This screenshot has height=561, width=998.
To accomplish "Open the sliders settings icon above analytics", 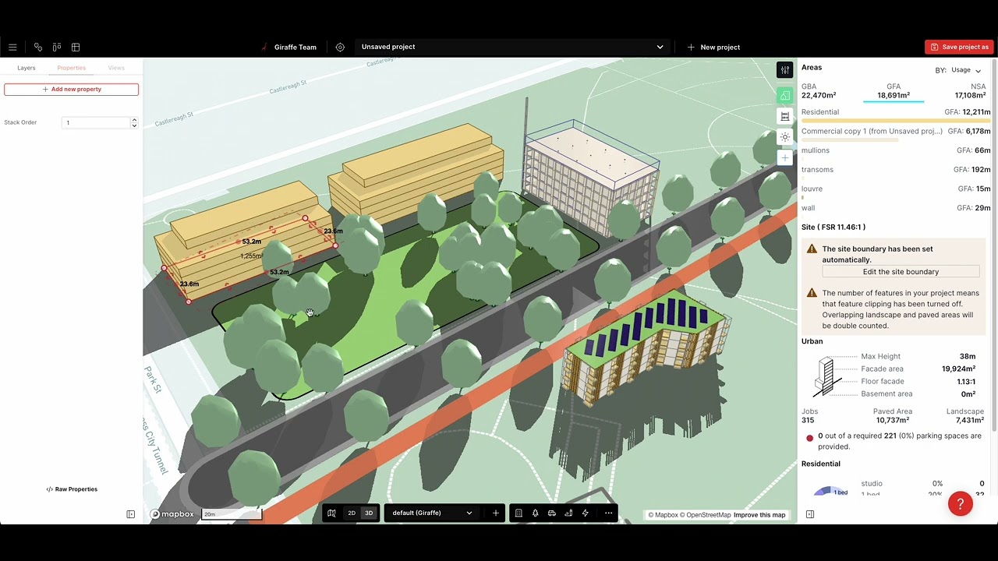I will (785, 70).
